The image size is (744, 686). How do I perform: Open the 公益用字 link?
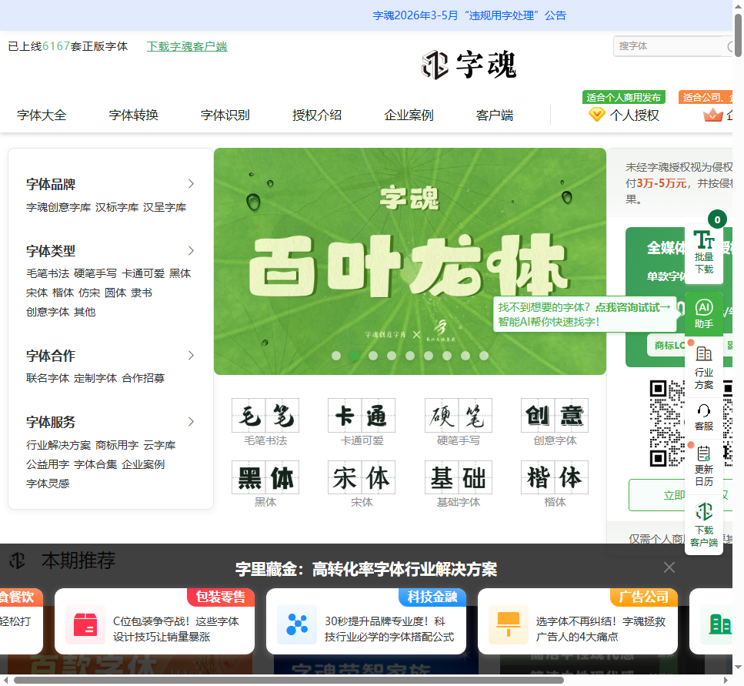point(48,464)
